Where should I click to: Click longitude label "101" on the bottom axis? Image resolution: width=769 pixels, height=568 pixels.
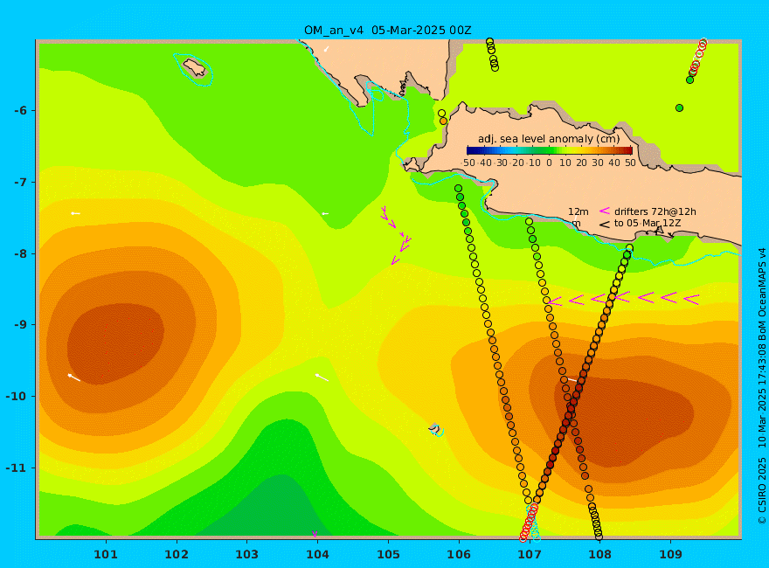106,554
